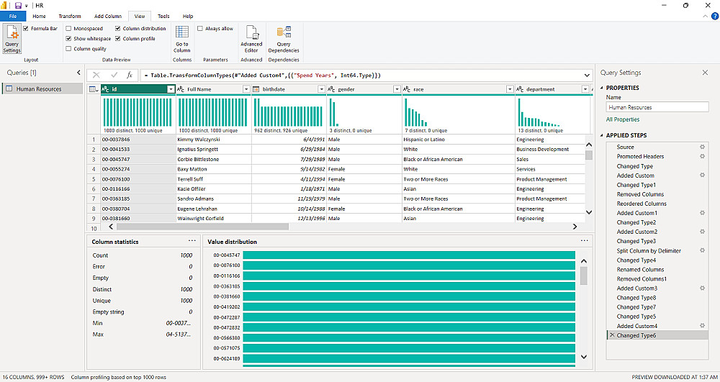
Task: Open the All Properties link
Action: (623, 119)
